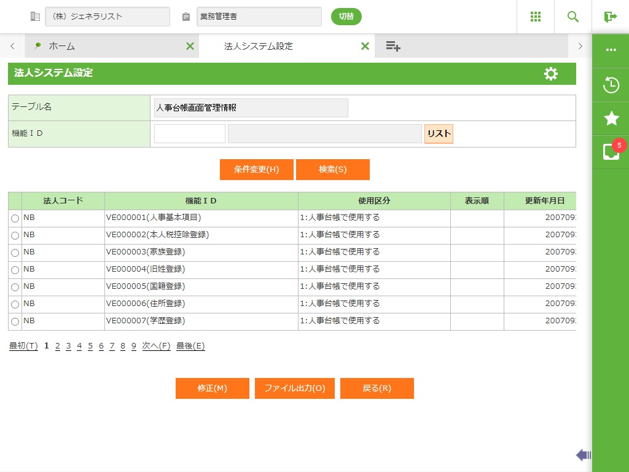Viewport: 629px width, 472px height.
Task: Open the リスト lookup for 機能ID
Action: click(439, 134)
